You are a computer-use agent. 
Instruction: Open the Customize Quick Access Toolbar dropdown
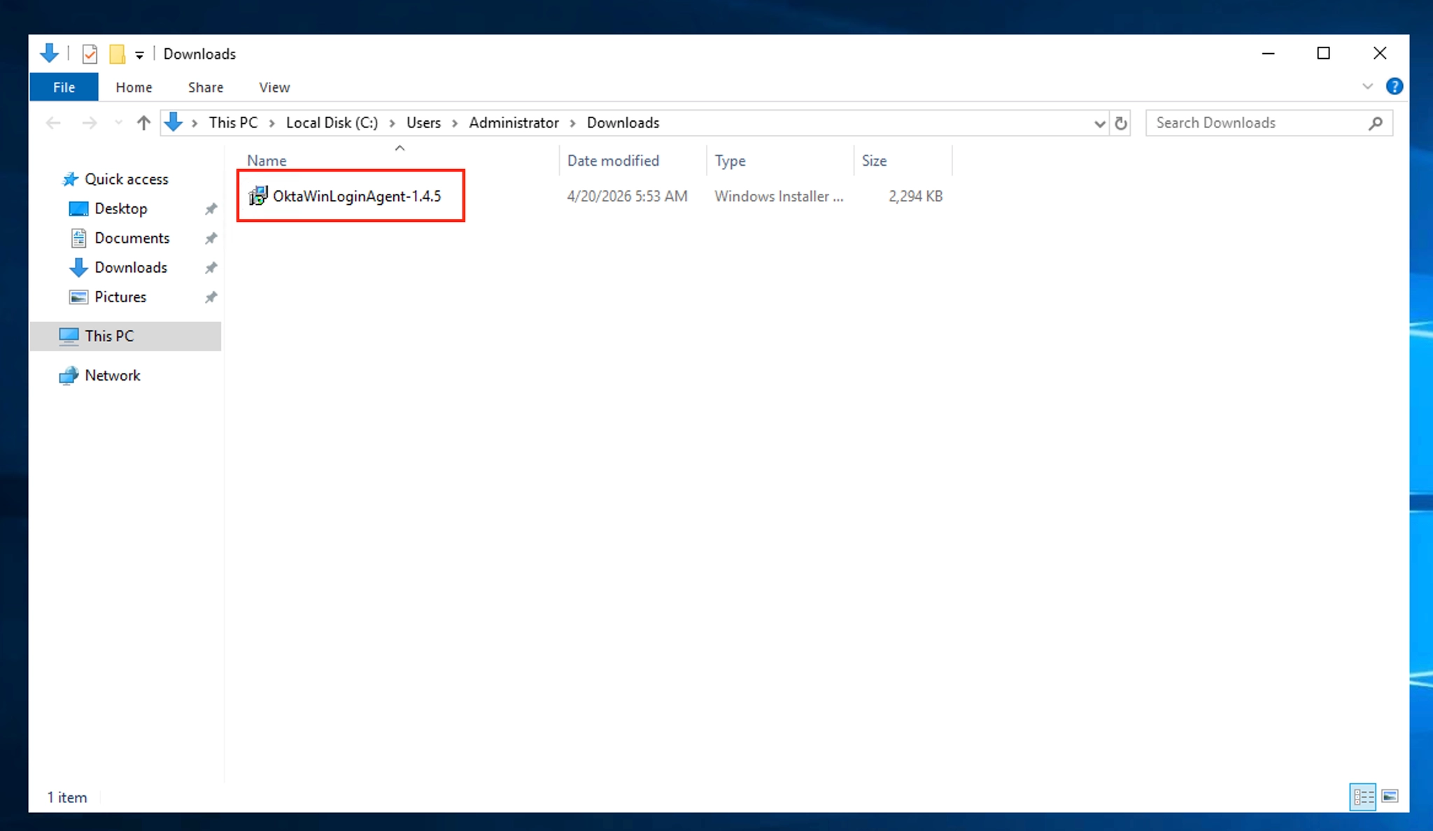pyautogui.click(x=140, y=55)
